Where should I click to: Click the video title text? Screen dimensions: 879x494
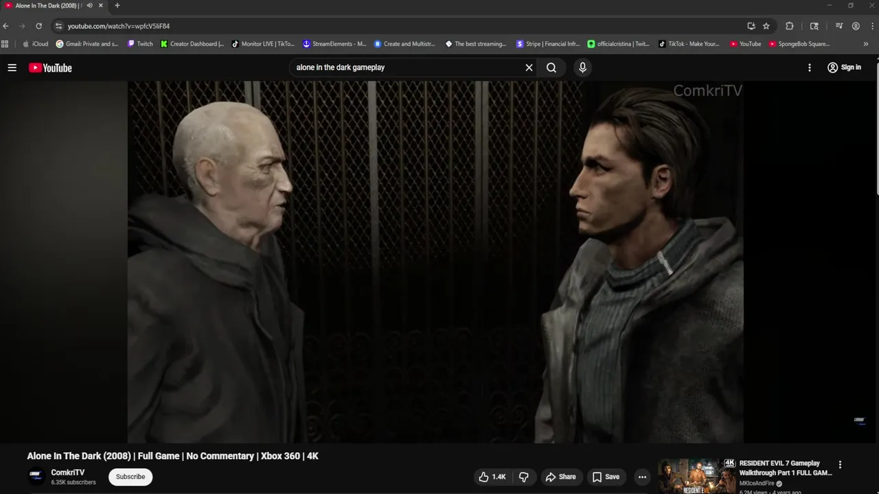pyautogui.click(x=172, y=456)
